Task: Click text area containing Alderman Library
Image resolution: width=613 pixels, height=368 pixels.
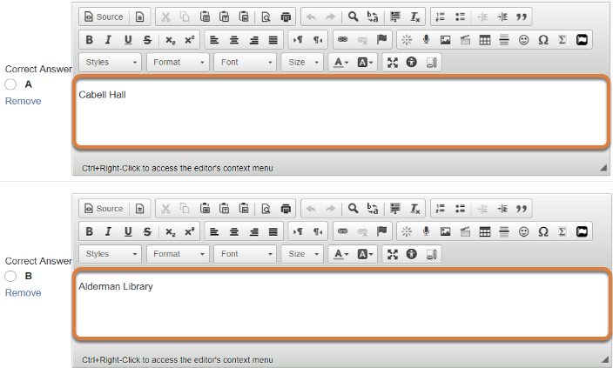Action: (341, 304)
